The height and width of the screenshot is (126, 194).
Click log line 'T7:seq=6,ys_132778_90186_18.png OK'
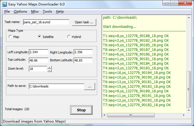[136, 54]
